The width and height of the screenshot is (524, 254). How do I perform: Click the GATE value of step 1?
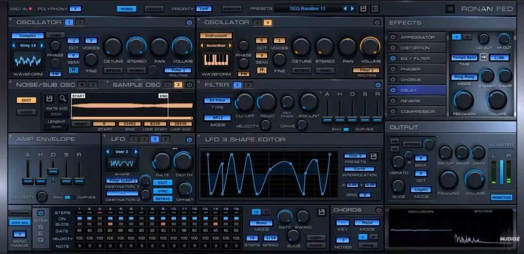coord(79,230)
